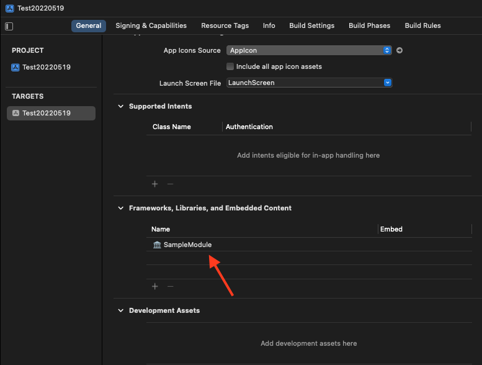The width and height of the screenshot is (482, 365).
Task: Click 'Add development assets here' placeholder
Action: 309,343
